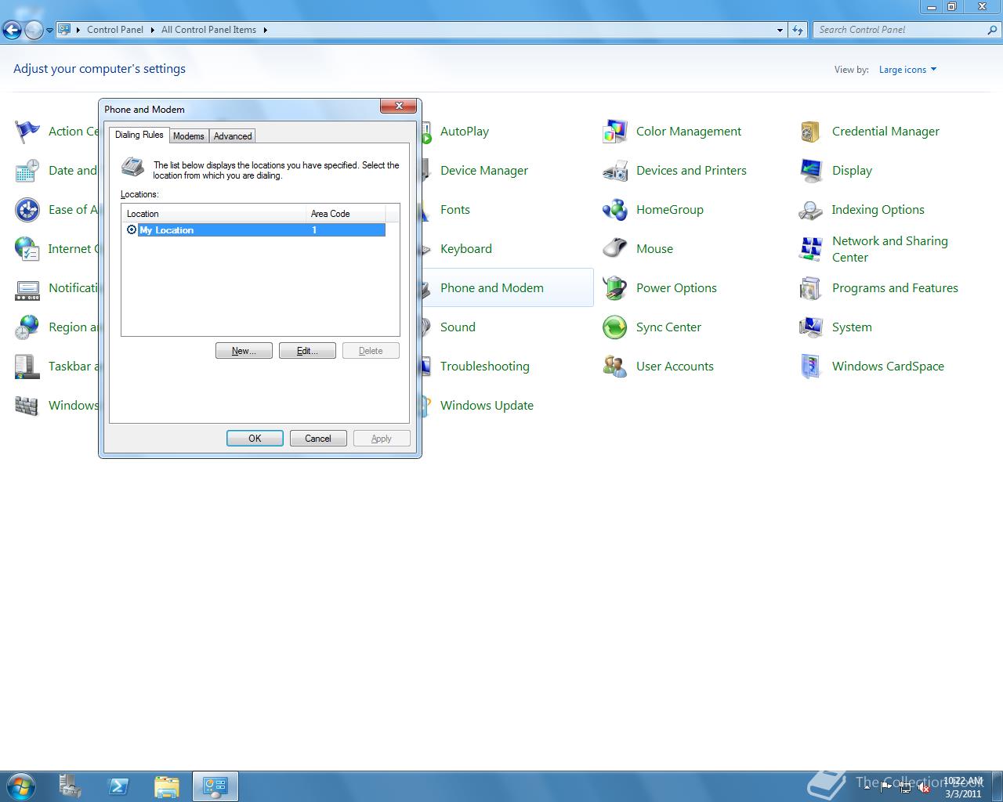Open the Notification Area Icons icon
The image size is (1003, 802).
click(x=27, y=288)
